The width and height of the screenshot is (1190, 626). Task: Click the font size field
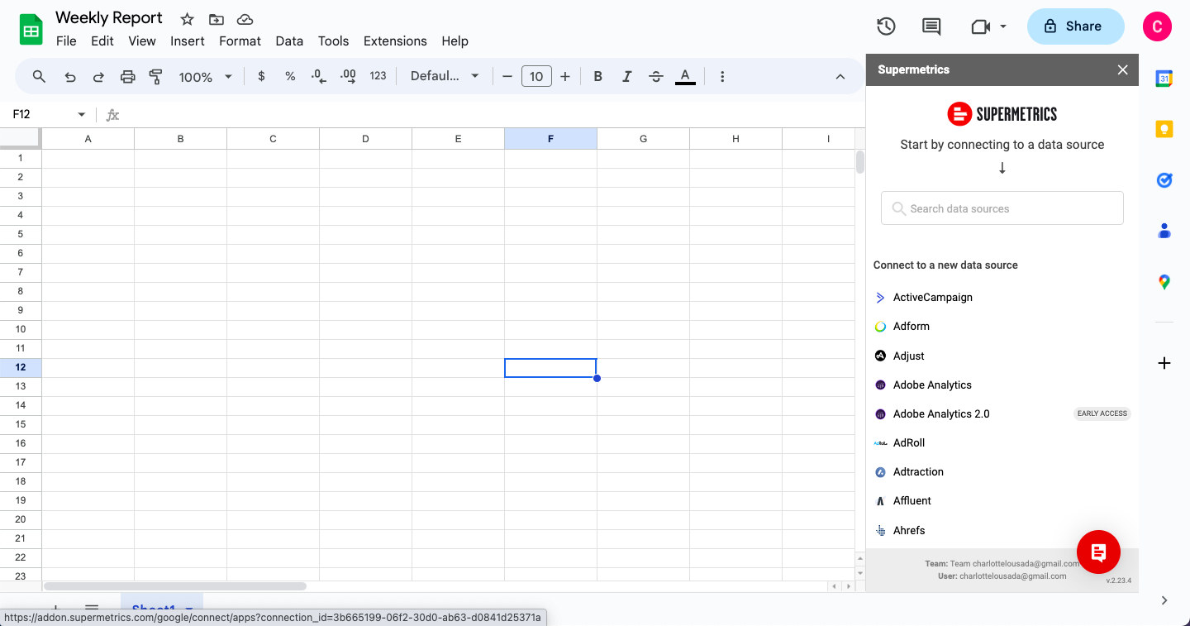(536, 76)
